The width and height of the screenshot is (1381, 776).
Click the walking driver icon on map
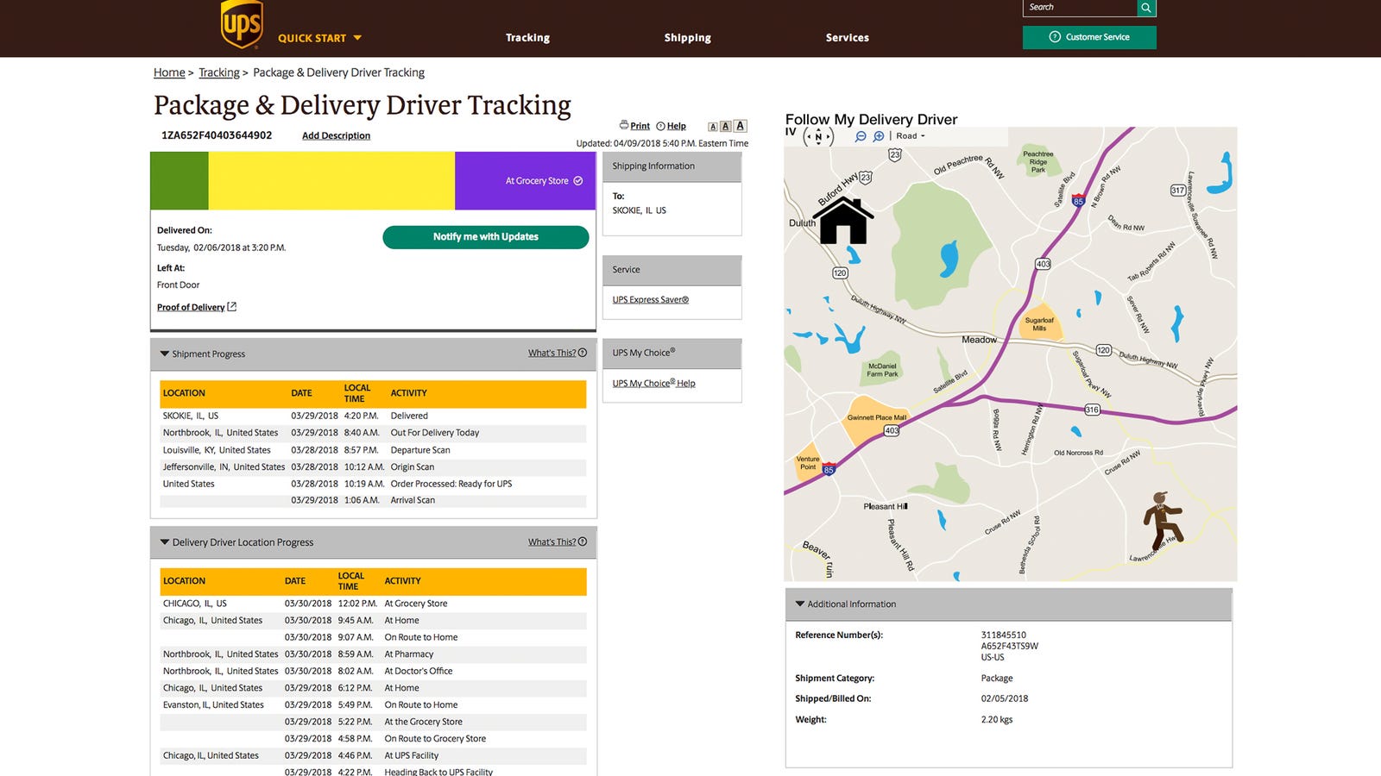pyautogui.click(x=1163, y=521)
